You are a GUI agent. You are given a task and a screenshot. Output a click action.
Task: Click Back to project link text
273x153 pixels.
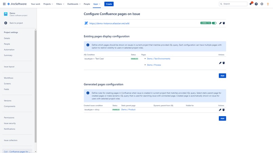pyautogui.click(x=16, y=23)
